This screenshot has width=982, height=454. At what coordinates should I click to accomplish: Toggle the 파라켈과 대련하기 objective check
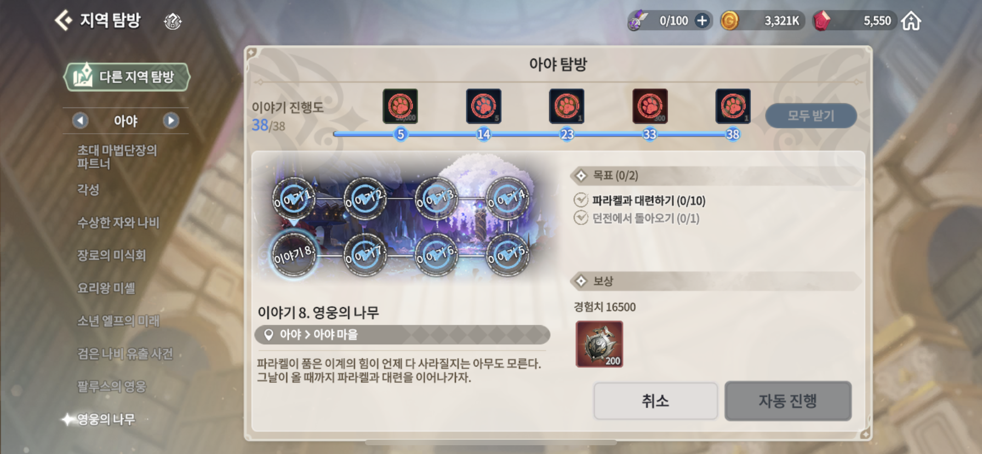tap(581, 200)
